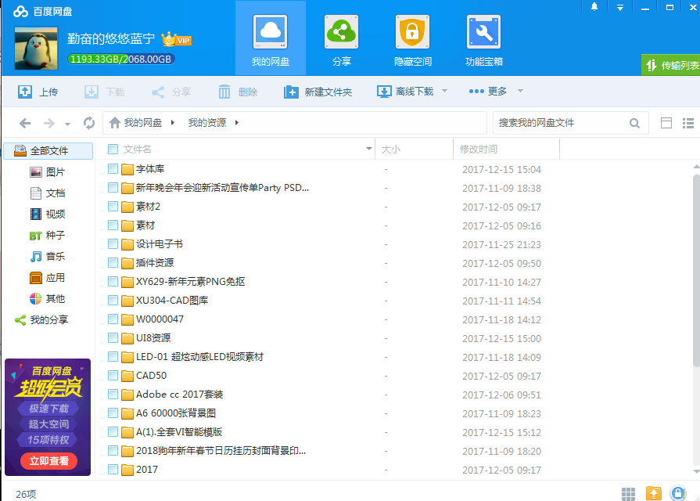Open the A6 60000张背景图 folder

coord(176,413)
